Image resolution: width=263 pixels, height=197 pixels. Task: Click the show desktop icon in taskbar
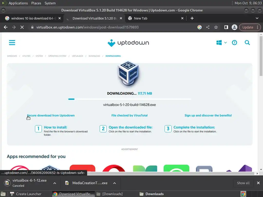(x=3, y=194)
